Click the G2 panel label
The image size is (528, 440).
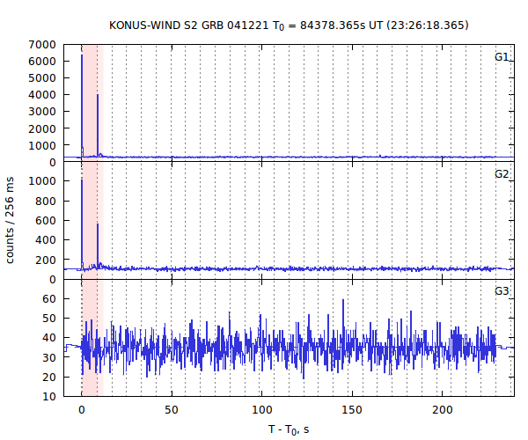point(501,174)
